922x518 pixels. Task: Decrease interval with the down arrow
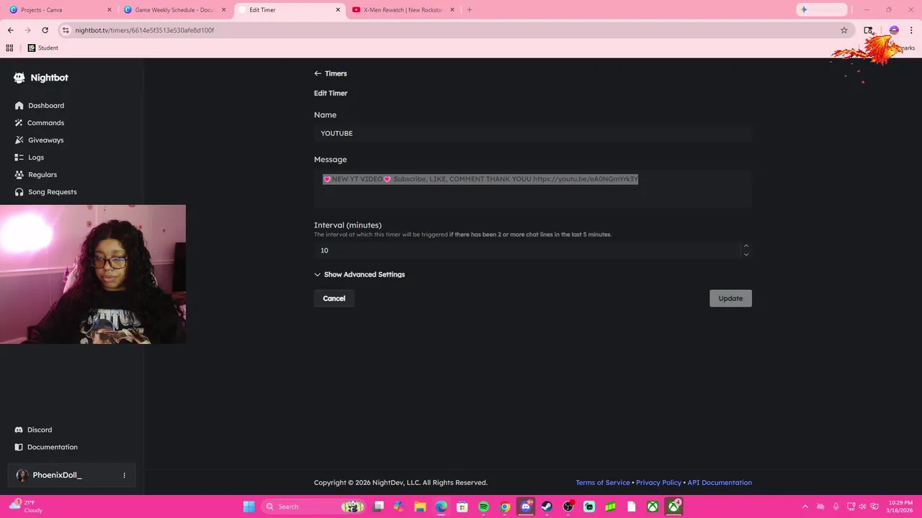click(x=746, y=255)
